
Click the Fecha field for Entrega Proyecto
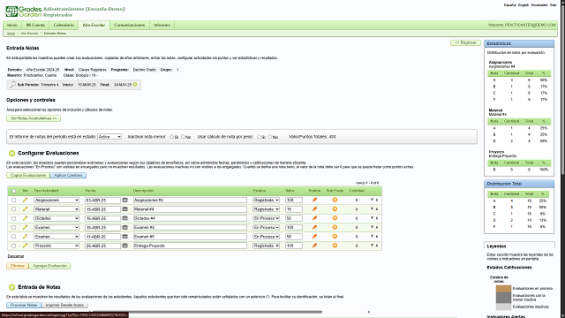pos(102,246)
